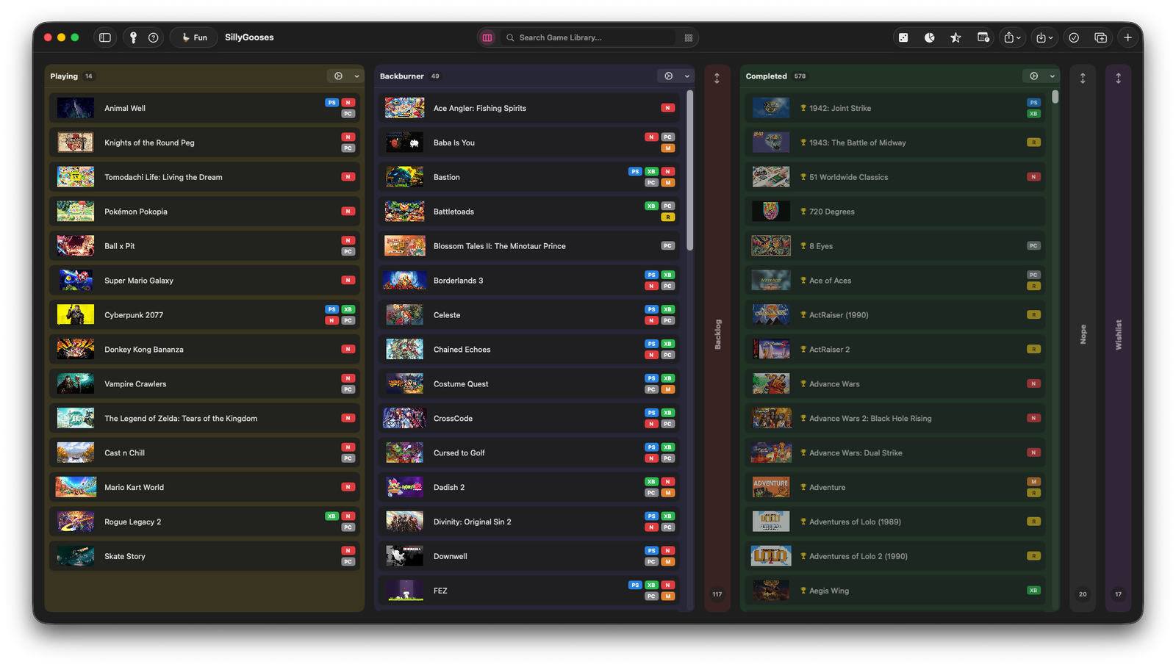
Task: Click the N badge on 51 Worldwide Classics
Action: [1033, 177]
